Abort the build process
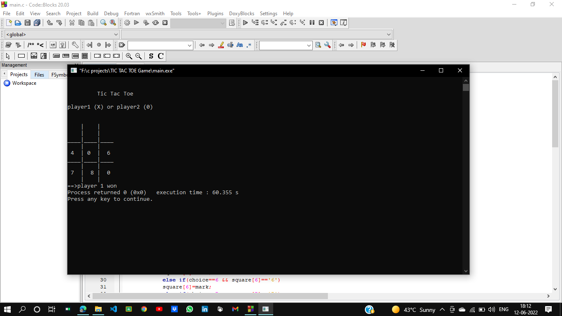Viewport: 562px width, 316px height. 165,23
